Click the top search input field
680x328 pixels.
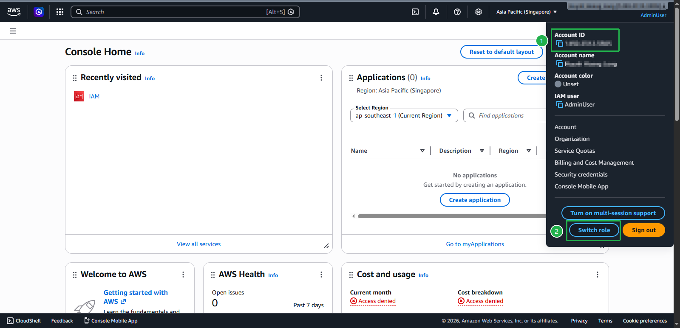tap(185, 12)
